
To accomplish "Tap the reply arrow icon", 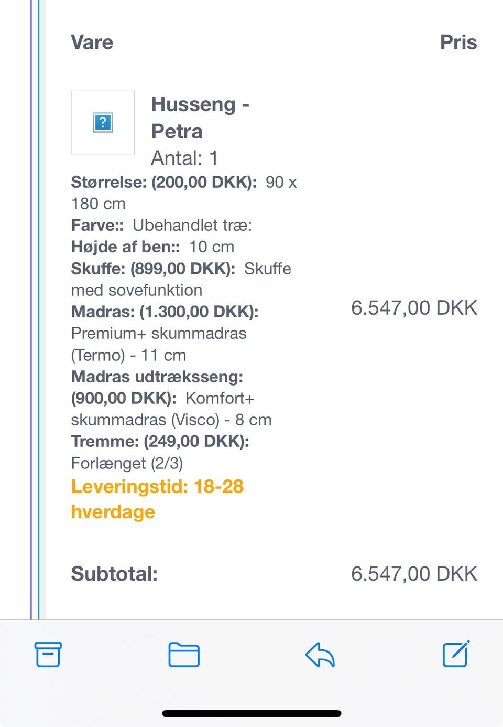I will [x=320, y=655].
